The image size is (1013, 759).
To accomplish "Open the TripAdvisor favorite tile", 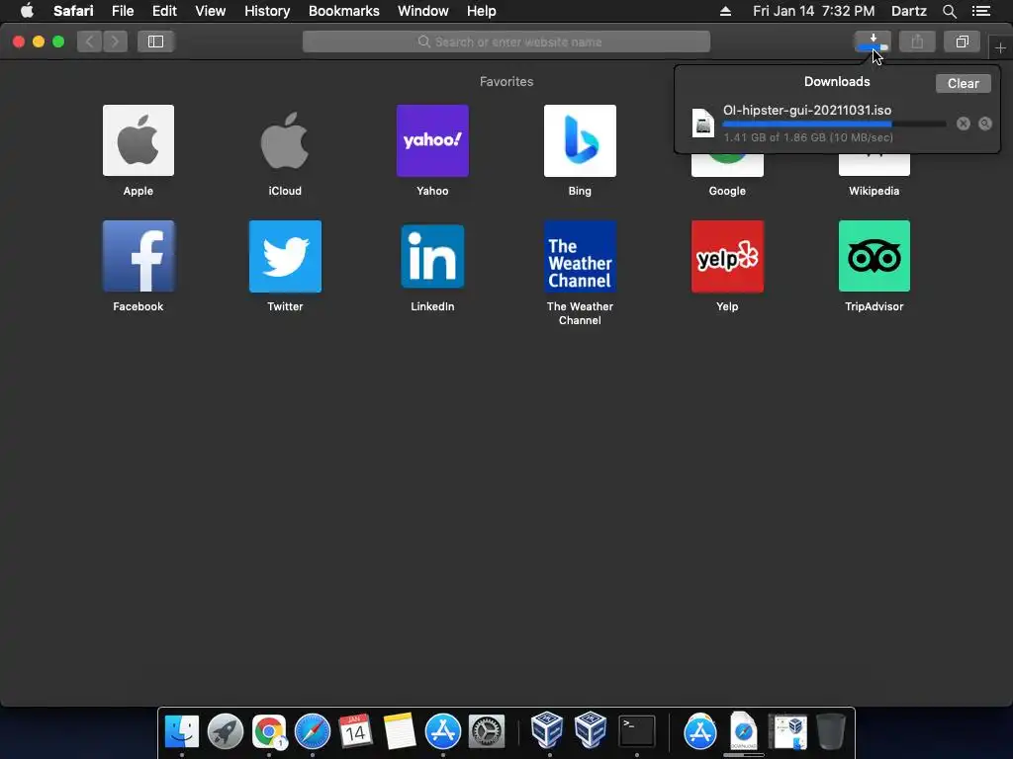I will pyautogui.click(x=875, y=256).
